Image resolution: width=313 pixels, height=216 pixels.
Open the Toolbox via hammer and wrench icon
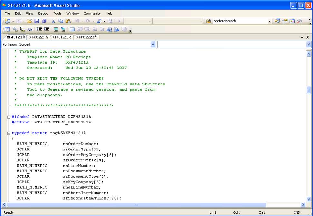(299, 21)
